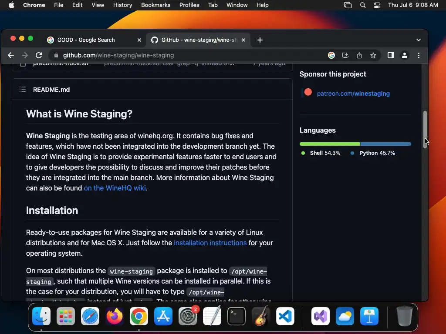Viewport: 446px width, 334px height.
Task: Open Finder from the dock
Action: tap(41, 316)
